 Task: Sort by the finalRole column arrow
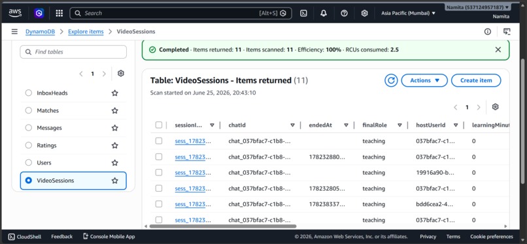coord(399,125)
